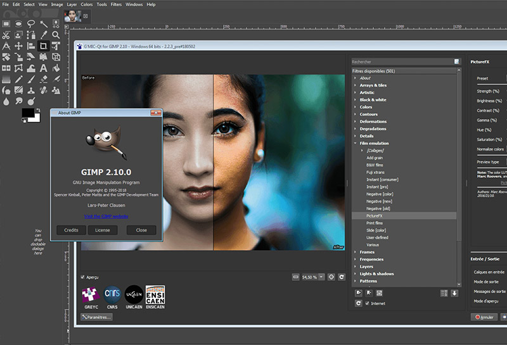The image size is (507, 345).
Task: Click the G'MIC preview recenter icon
Action: (x=331, y=277)
